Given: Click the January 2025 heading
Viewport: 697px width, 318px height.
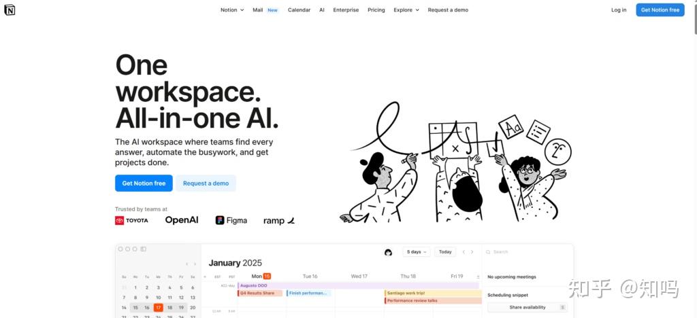Looking at the screenshot, I should click(235, 263).
